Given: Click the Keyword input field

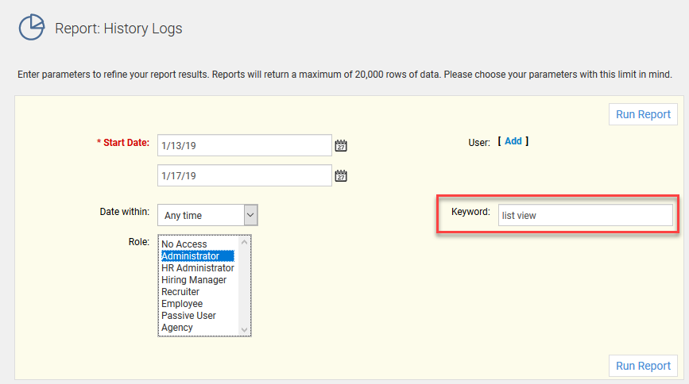Looking at the screenshot, I should click(x=585, y=215).
